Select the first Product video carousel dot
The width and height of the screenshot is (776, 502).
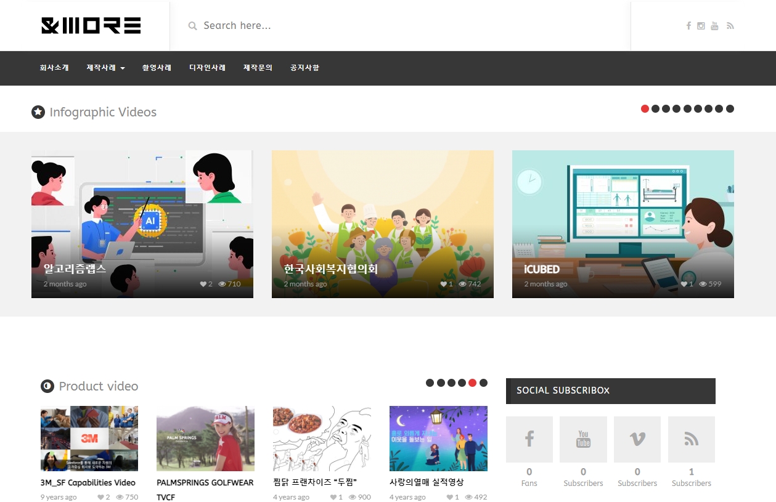430,383
